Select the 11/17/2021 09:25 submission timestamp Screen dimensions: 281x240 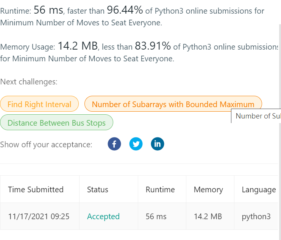(x=39, y=217)
